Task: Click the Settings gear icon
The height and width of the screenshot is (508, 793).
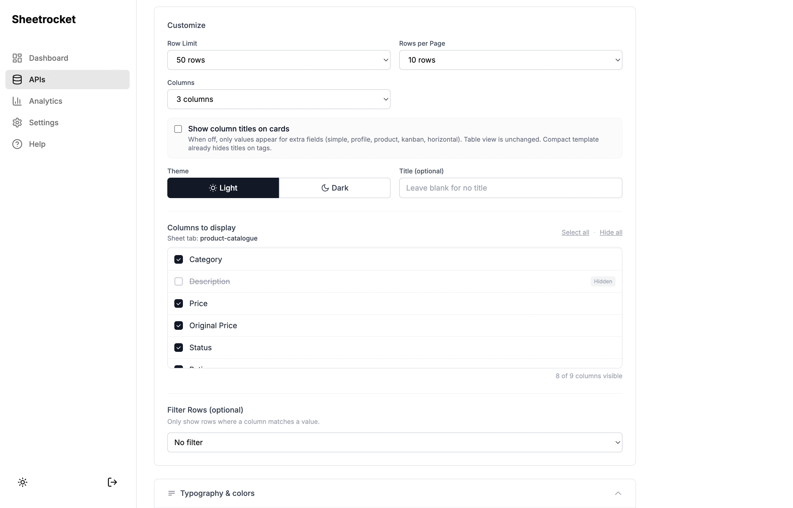Action: (x=17, y=123)
